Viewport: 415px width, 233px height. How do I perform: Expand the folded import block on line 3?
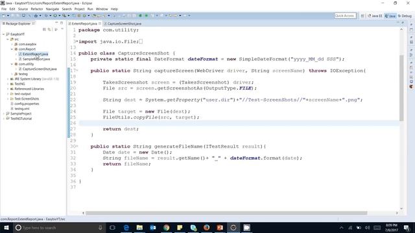[x=77, y=41]
